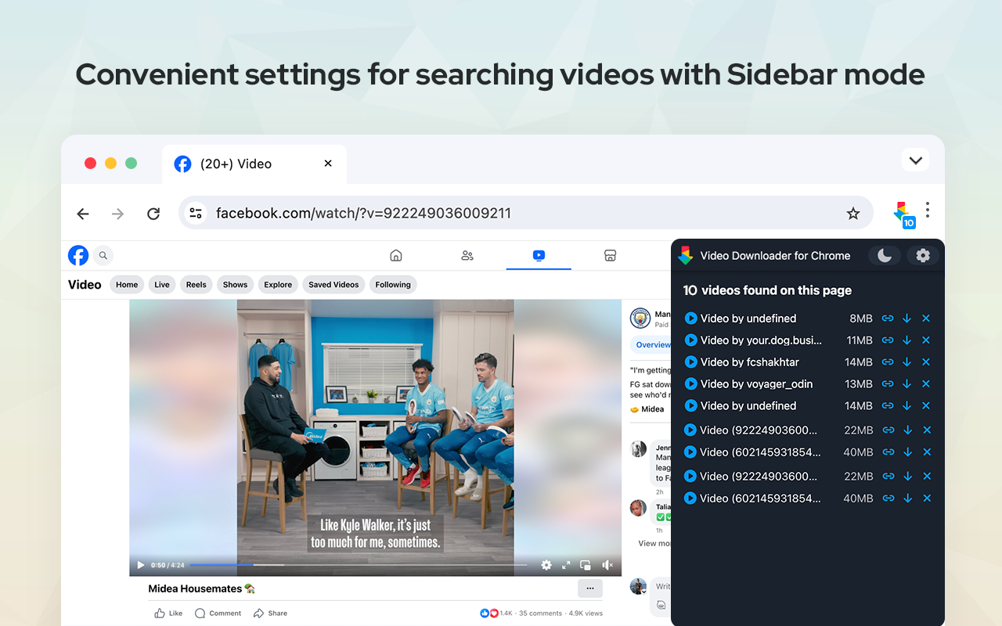Remove the 8MB Video by undefined
This screenshot has height=626, width=1002.
(x=926, y=318)
